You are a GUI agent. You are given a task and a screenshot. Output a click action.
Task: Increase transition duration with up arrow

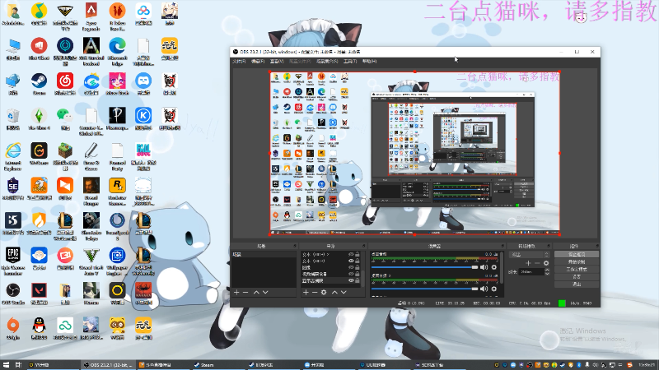tap(547, 271)
